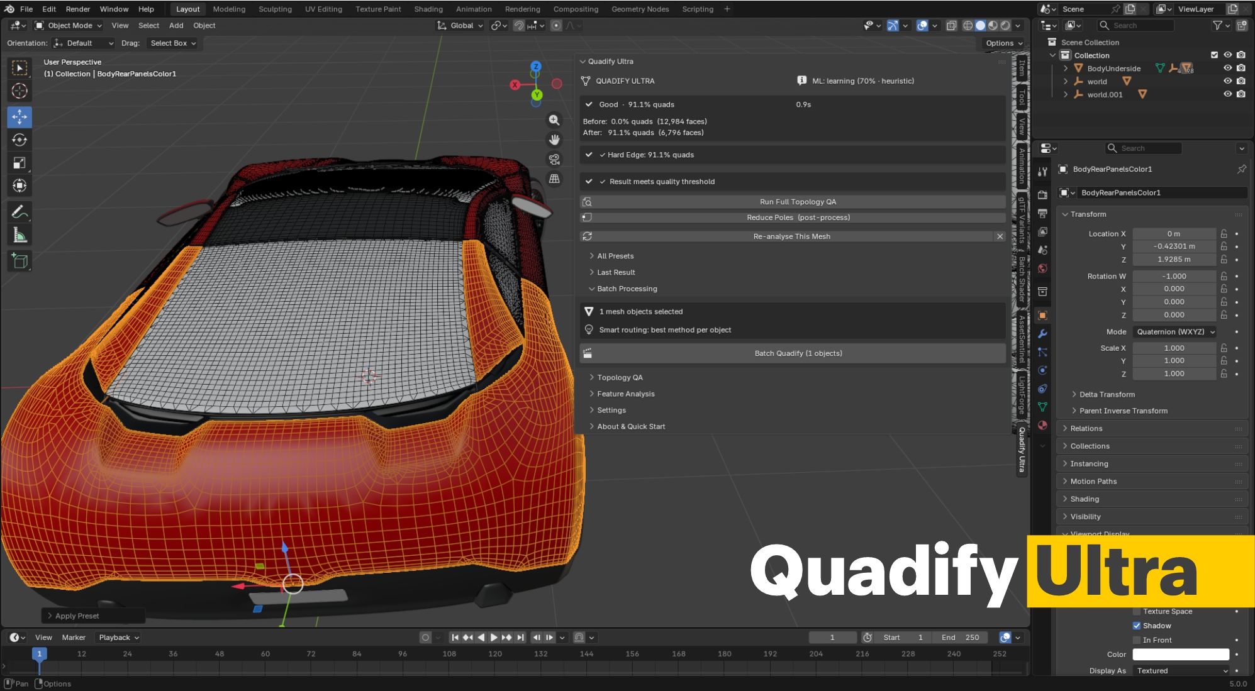Open the Quaternion (WXYZ) mode dropdown

point(1175,332)
